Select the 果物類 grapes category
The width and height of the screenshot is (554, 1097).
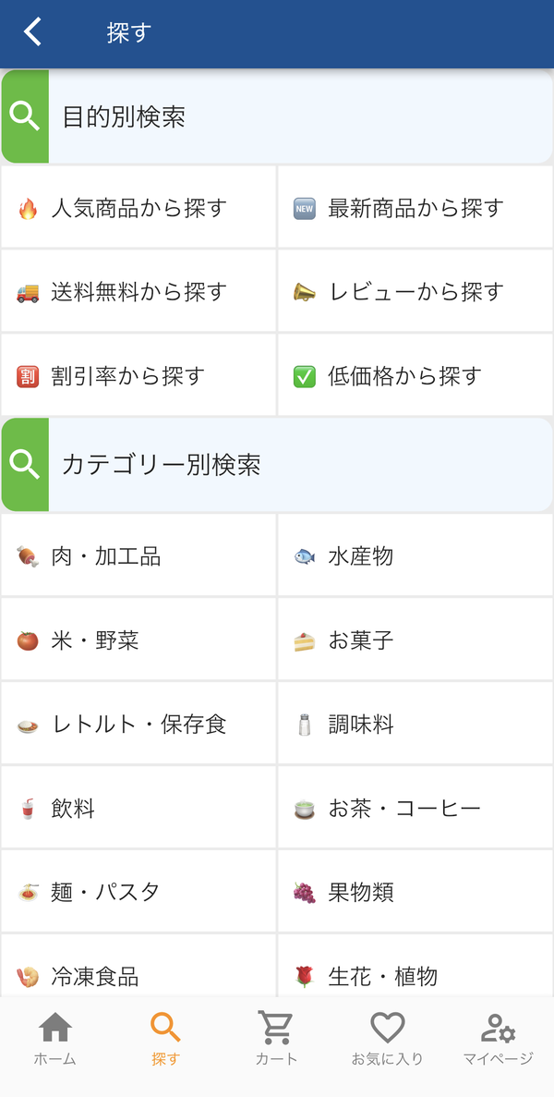(415, 892)
